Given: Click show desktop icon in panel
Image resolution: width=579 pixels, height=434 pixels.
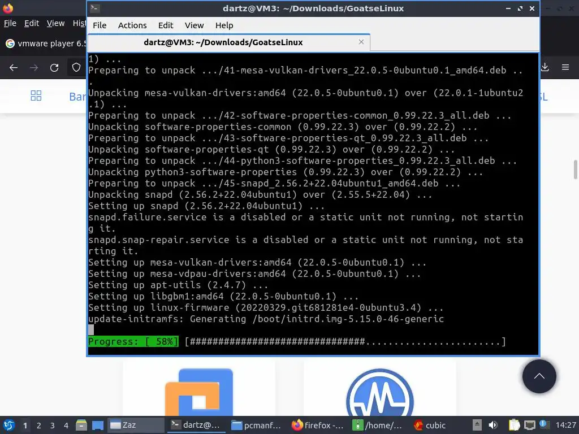Looking at the screenshot, I should click(97, 425).
